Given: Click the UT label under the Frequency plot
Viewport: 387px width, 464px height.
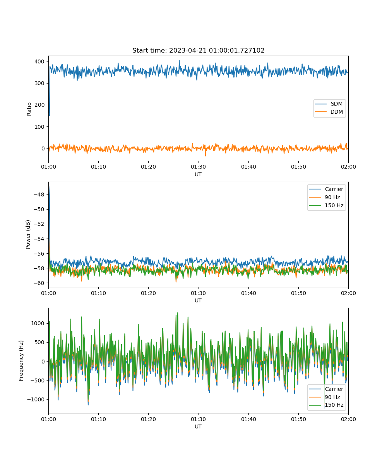Looking at the screenshot, I should (198, 426).
